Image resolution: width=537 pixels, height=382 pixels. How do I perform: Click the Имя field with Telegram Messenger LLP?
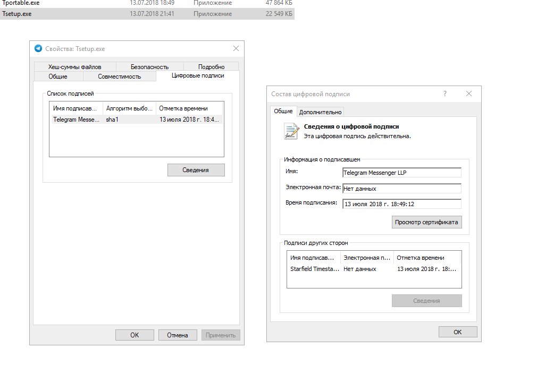pyautogui.click(x=402, y=173)
